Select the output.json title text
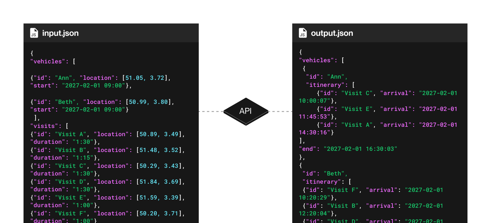Screen dimensions: 491x223 (x=332, y=33)
